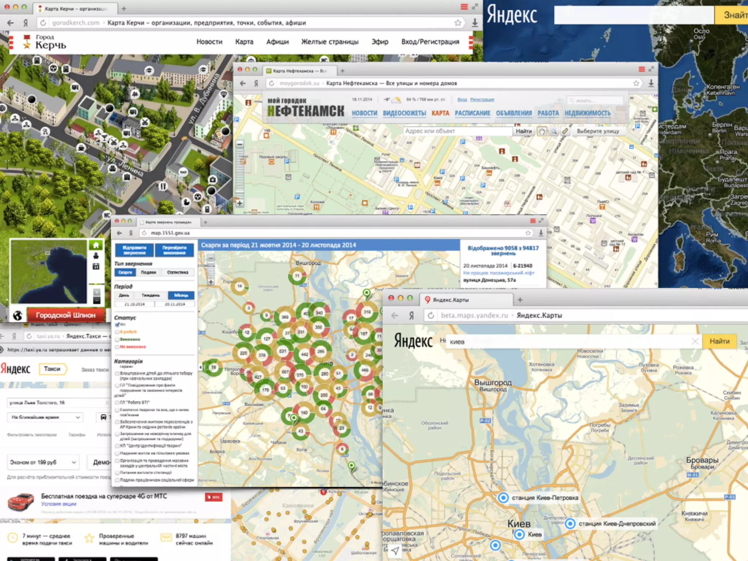The image size is (748, 561).
Task: Open the 'Выберите улицу' street dropdown
Action: [x=598, y=131]
